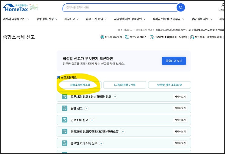
Task: Click the HomeTax logo
Action: (15, 8)
